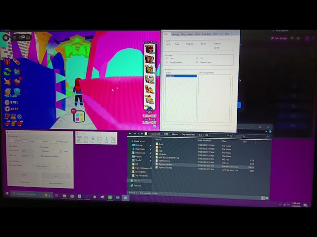
Task: Click Record & Playback button
Action: point(56,183)
